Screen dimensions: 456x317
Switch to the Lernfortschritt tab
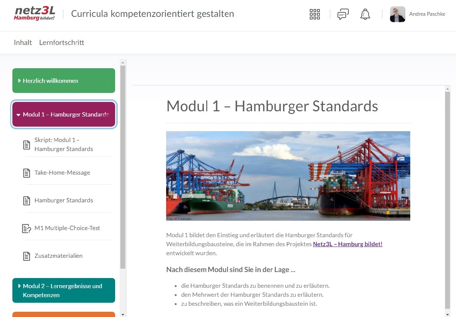[x=62, y=43]
